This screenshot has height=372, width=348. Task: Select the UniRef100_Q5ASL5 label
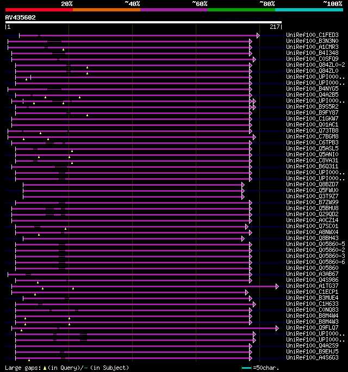pyautogui.click(x=312, y=148)
